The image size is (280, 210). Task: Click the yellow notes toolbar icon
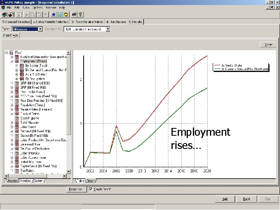(x=66, y=14)
